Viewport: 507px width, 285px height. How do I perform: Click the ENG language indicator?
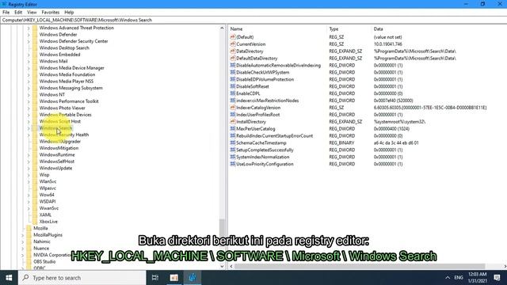(459, 278)
